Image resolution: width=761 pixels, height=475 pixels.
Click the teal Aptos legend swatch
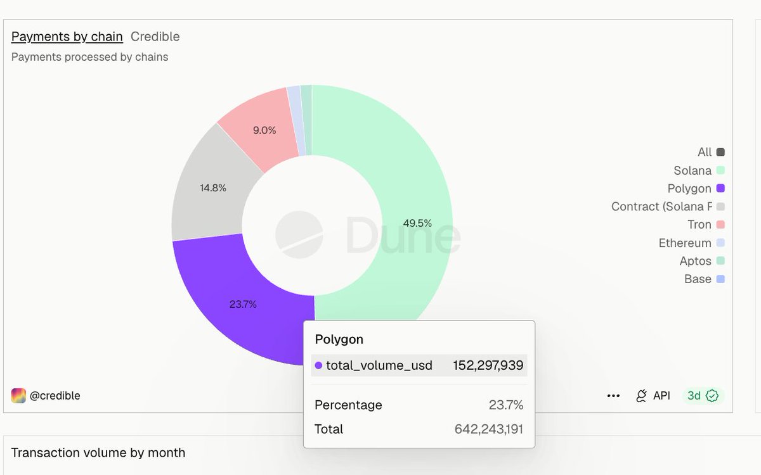click(720, 261)
